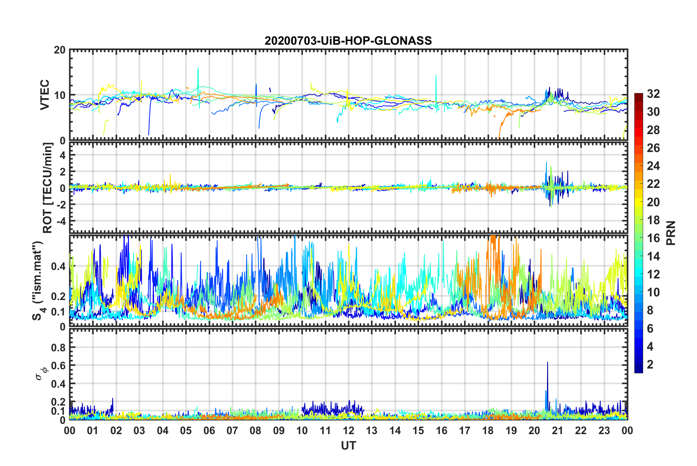Click sigma-phi y-axis tick label "0.4"
This screenshot has width=697, height=466.
(58, 384)
